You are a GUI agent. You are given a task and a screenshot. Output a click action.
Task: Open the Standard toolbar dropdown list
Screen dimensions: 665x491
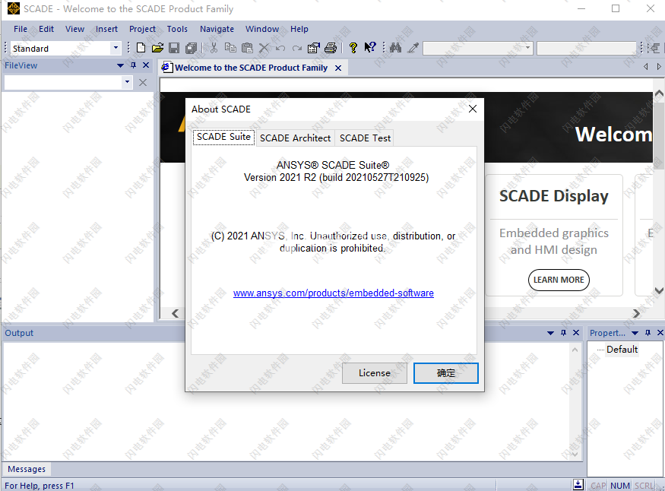pyautogui.click(x=116, y=47)
